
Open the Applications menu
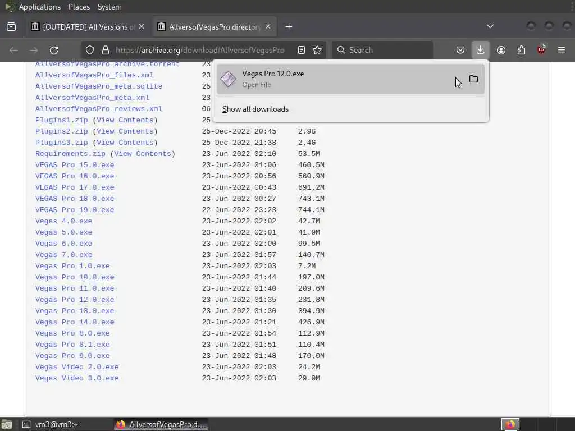40,7
